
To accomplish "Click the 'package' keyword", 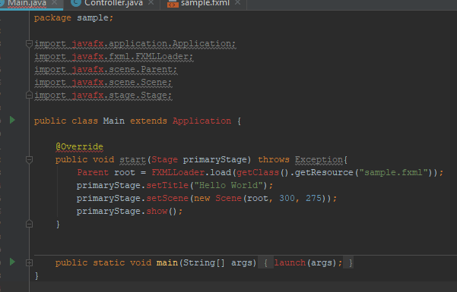I will coord(52,17).
